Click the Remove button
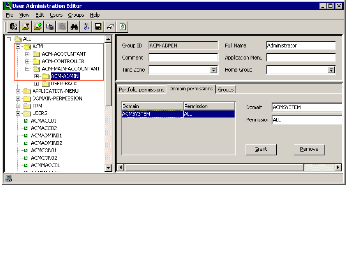 tap(309, 149)
